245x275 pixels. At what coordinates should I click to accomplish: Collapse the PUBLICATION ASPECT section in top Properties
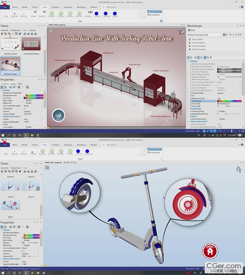[x=2, y=117]
